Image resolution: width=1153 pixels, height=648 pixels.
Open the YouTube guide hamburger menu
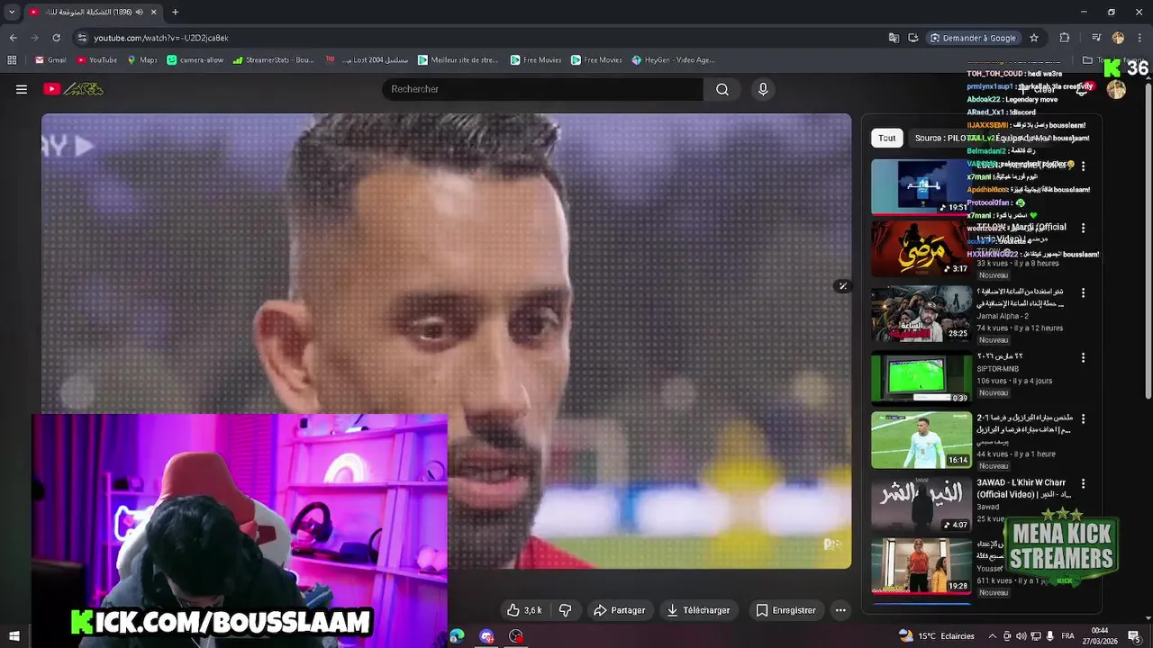22,89
